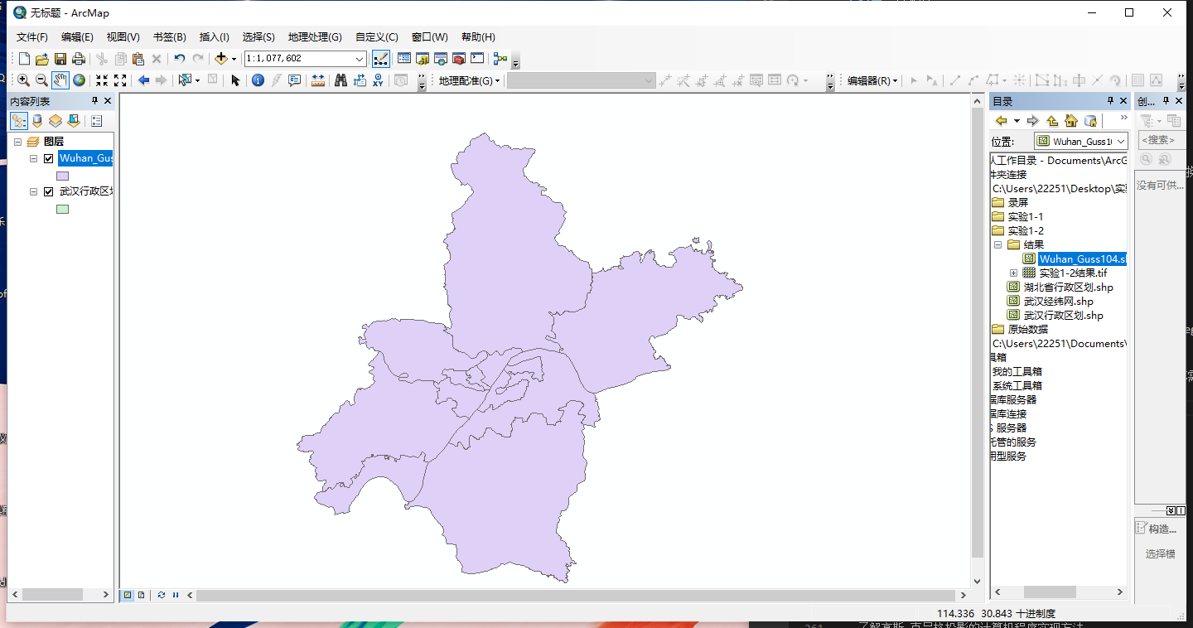Click the purple Wuhan_Guss symbol swatch
Viewport: 1193px width, 628px height.
pyautogui.click(x=62, y=176)
